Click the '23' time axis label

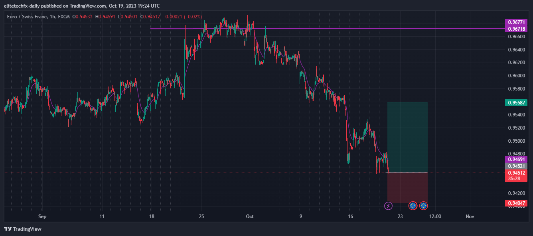click(x=400, y=216)
